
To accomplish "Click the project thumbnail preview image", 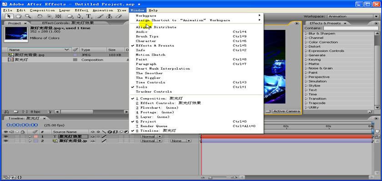I will (16, 34).
